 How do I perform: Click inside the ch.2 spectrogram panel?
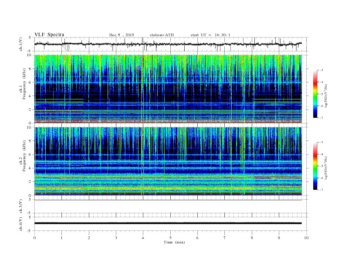point(168,161)
